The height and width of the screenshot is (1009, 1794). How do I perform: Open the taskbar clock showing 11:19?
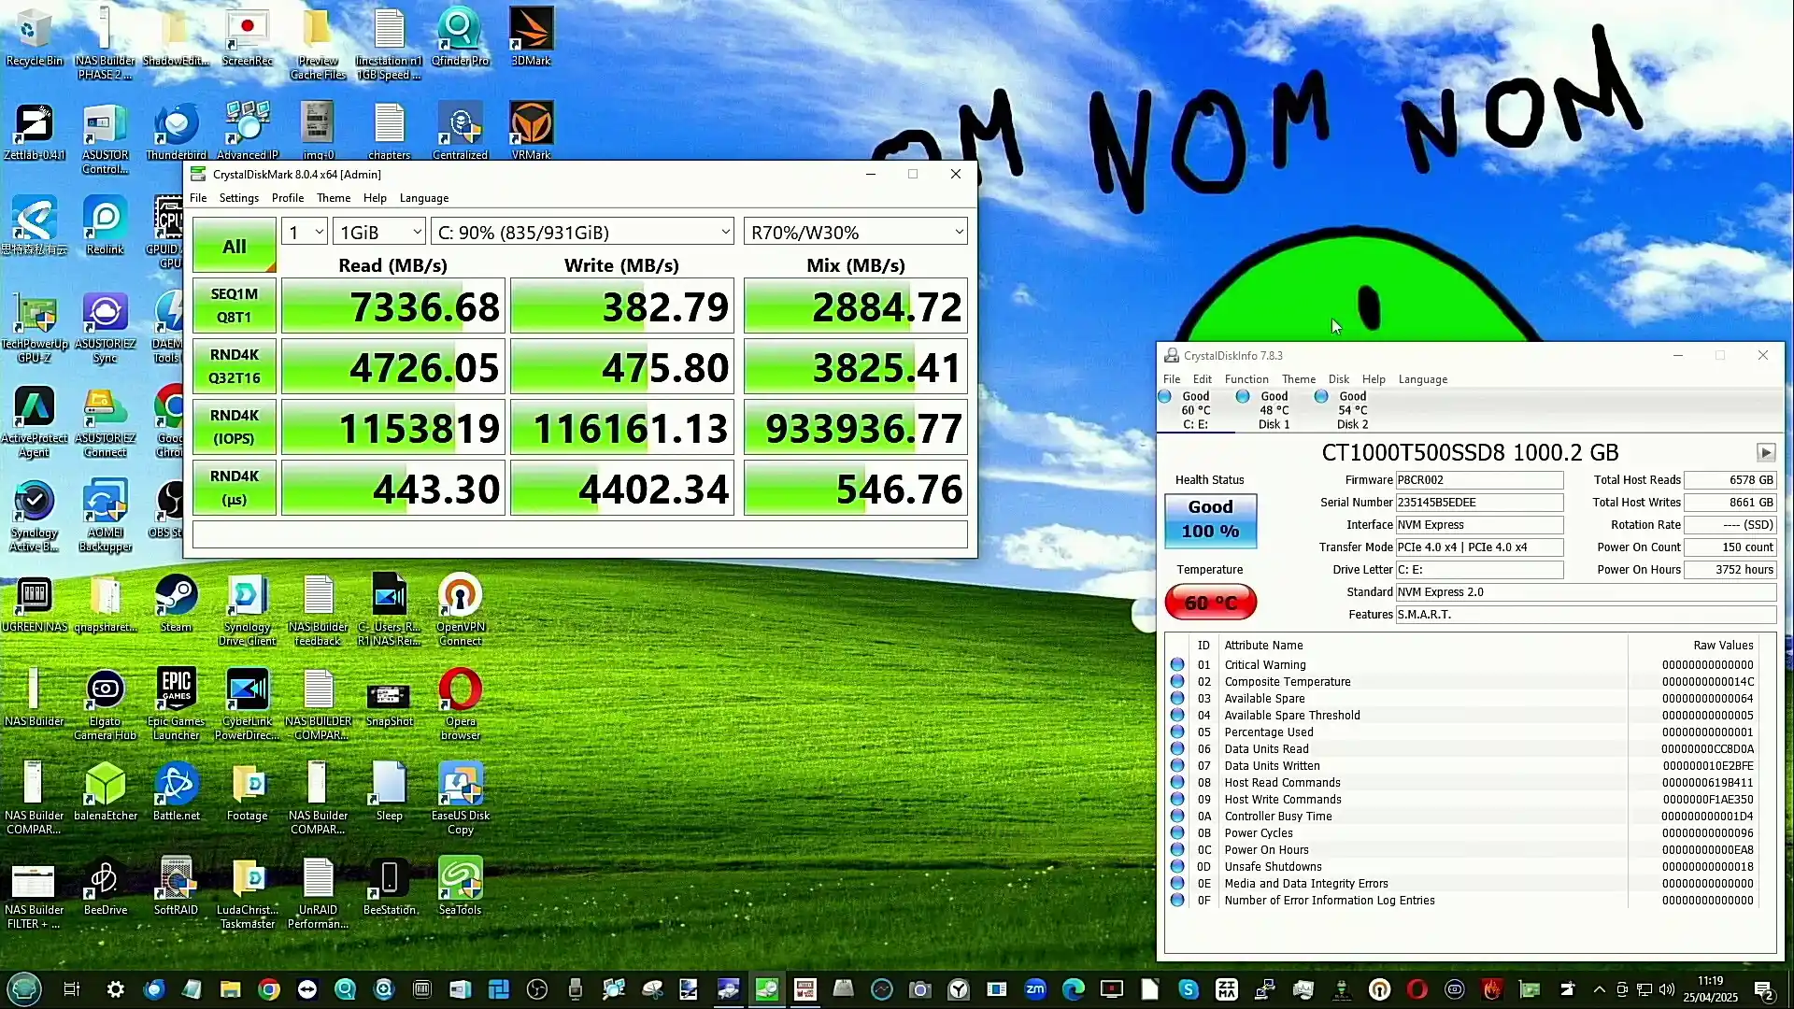coord(1710,989)
